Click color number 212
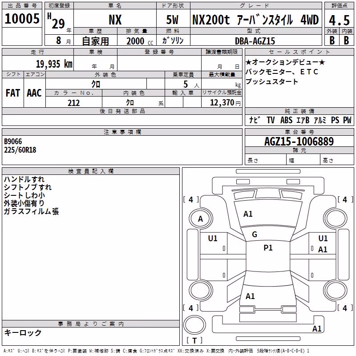The width and height of the screenshot is (356, 356). 73,103
